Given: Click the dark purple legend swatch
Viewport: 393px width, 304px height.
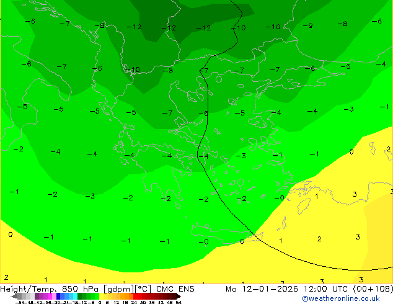Looking at the screenshot, I should (37, 296).
